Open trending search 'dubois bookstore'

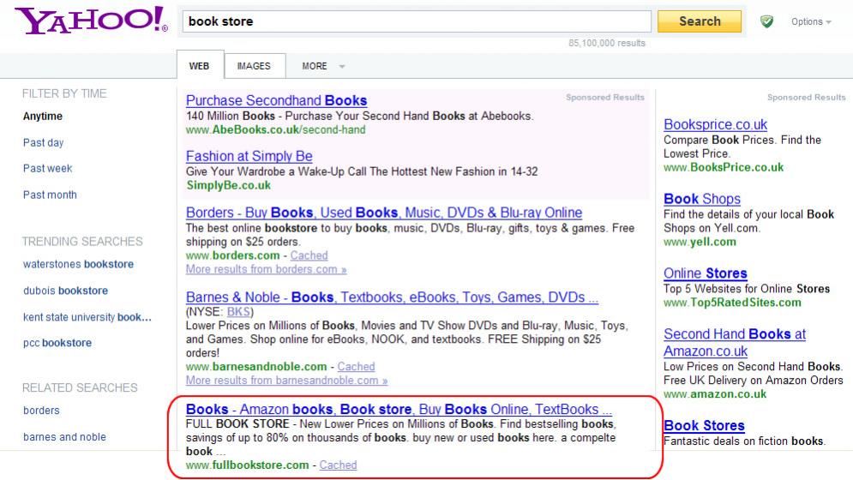point(65,291)
